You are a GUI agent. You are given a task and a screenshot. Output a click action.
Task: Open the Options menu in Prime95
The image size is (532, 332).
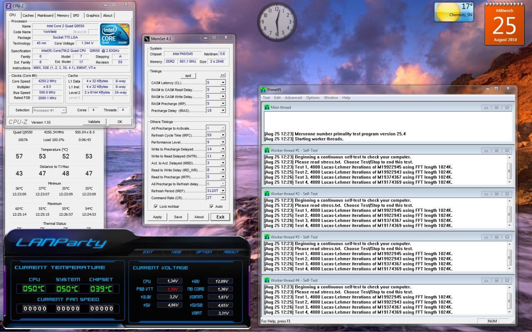pos(313,98)
